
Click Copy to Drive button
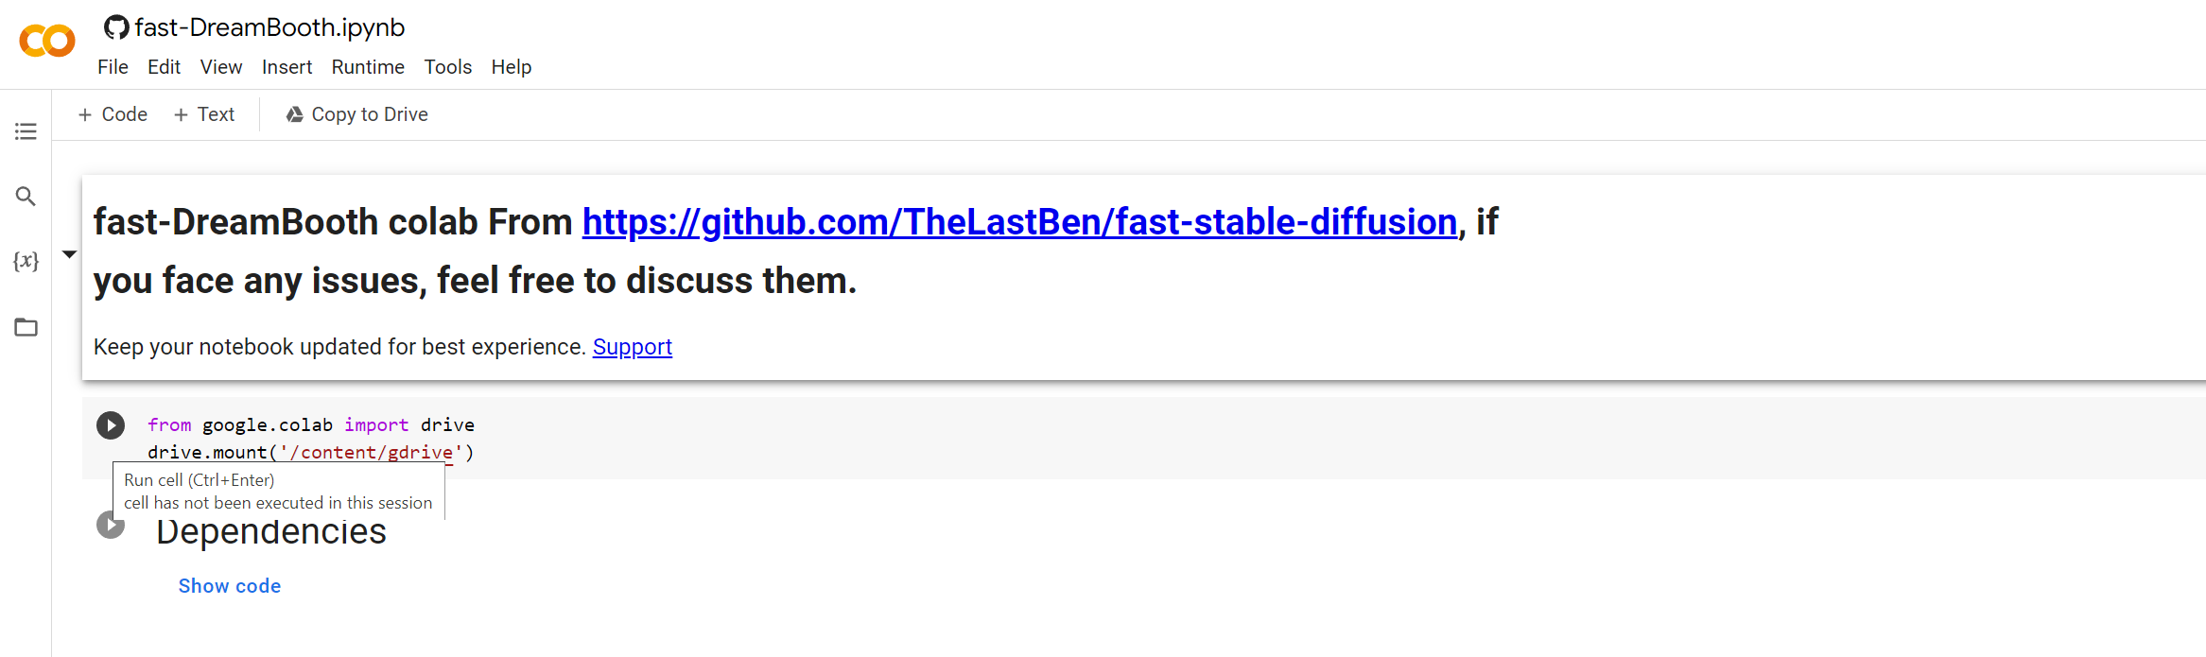pos(357,114)
